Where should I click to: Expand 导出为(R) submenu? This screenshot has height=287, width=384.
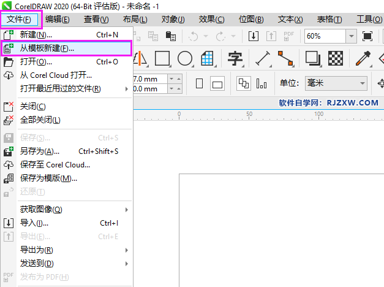pos(67,250)
